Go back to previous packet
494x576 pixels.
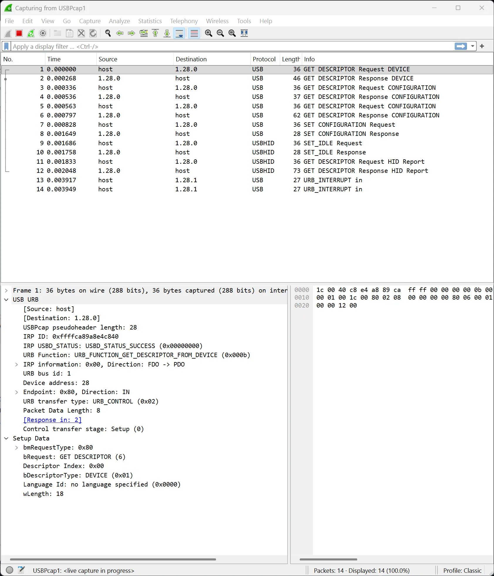click(x=120, y=33)
